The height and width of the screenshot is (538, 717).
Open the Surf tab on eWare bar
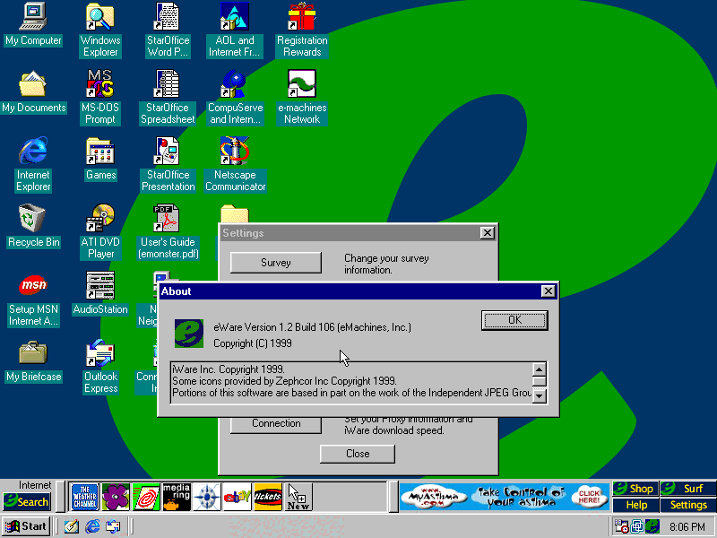point(688,489)
